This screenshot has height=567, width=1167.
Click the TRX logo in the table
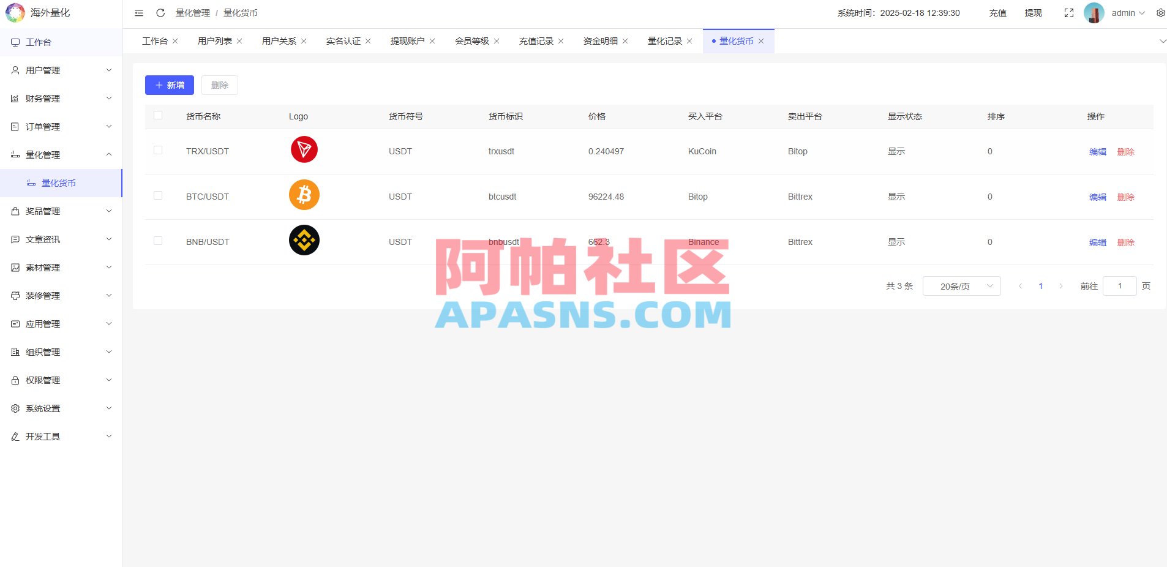point(304,149)
